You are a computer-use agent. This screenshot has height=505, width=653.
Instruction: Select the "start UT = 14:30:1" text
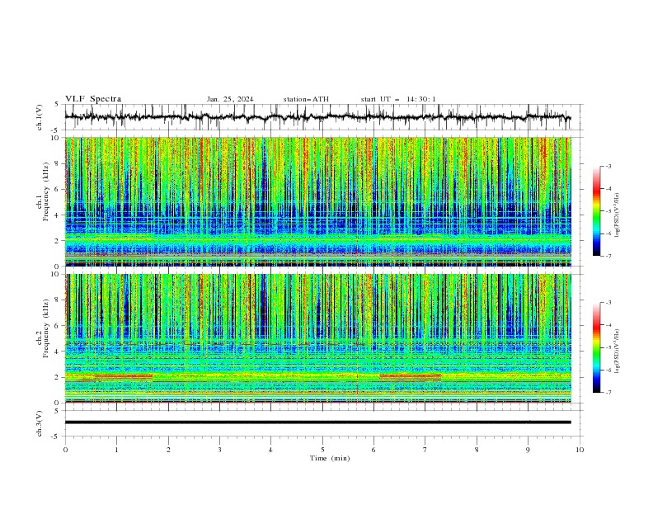[398, 99]
